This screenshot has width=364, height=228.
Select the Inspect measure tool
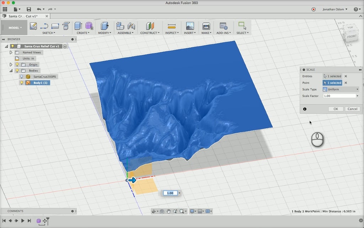(x=171, y=26)
